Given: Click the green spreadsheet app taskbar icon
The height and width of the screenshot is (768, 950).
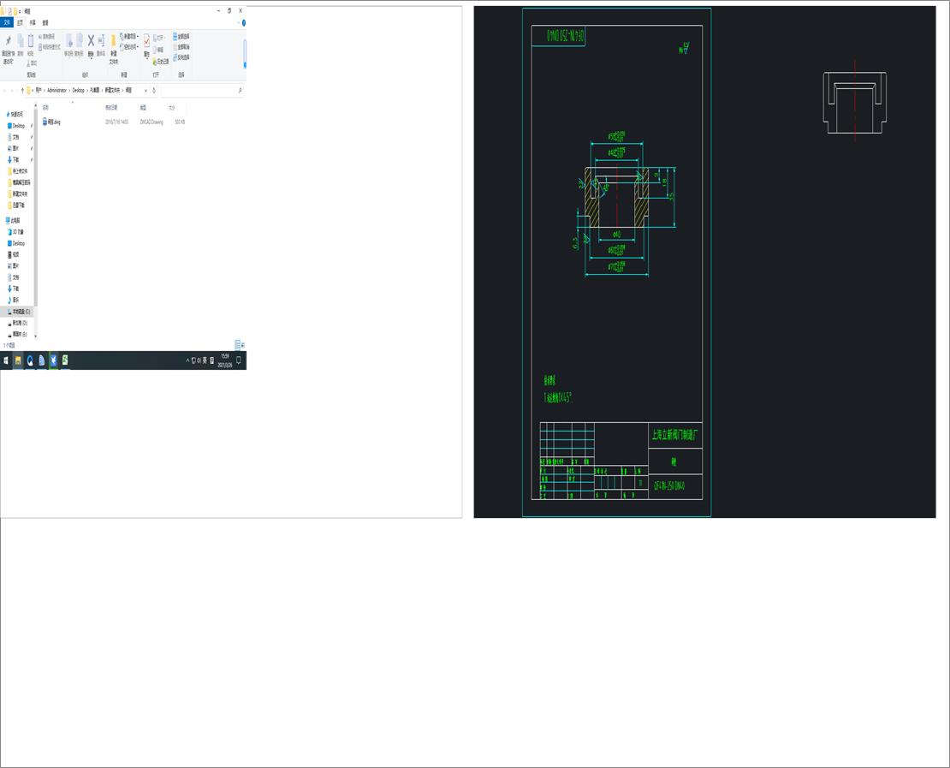Looking at the screenshot, I should 65,360.
